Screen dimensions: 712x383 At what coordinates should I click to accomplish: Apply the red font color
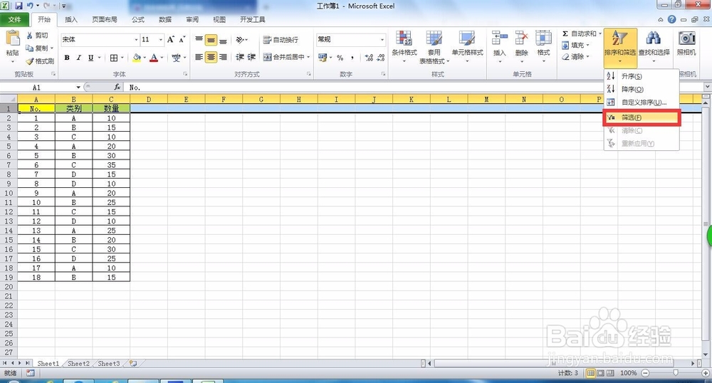coord(154,58)
